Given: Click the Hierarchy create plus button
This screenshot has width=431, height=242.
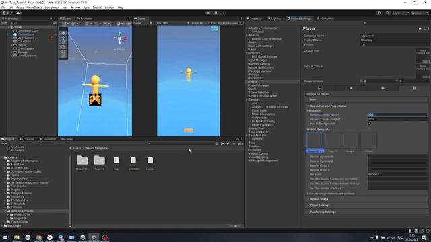Looking at the screenshot, I should point(3,23).
